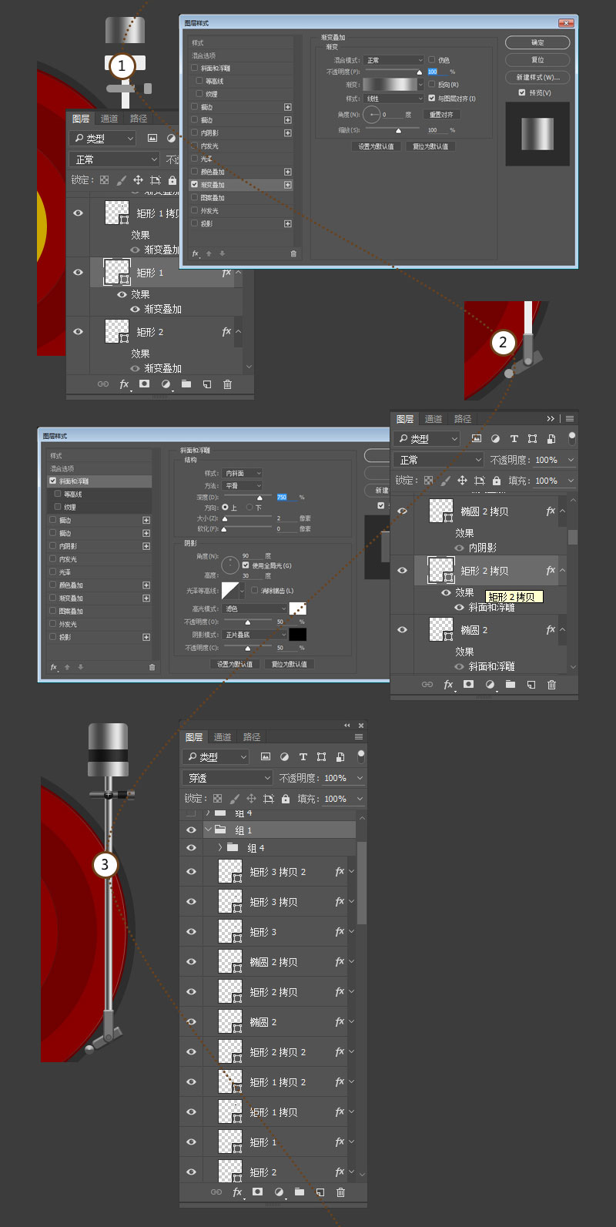Open the hamburger panel menu above the 穿透 dropdown
Viewport: 616px width, 1227px height.
358,737
